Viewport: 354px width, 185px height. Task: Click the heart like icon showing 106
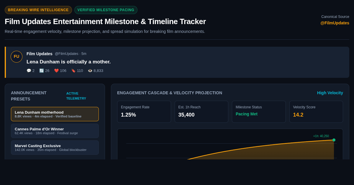pos(56,71)
